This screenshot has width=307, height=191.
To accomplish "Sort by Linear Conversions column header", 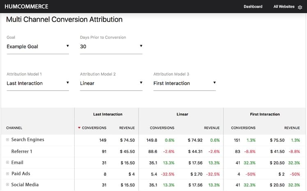I will [x=162, y=128].
